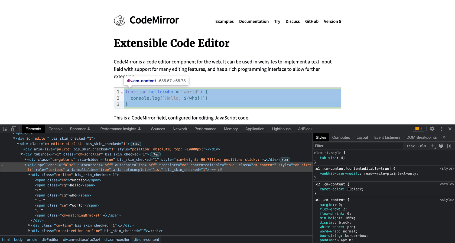Image resolution: width=455 pixels, height=243 pixels.
Task: Activate the inspect element picker icon
Action: pos(5,129)
